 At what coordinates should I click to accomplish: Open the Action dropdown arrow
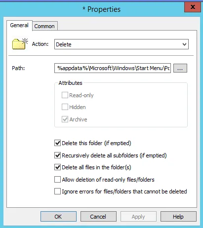(x=184, y=44)
